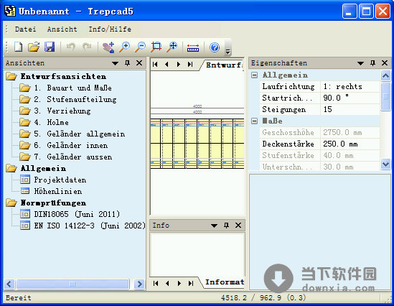Viewport: 394px width, 306px height.
Task: Select the pointer pan tool icon
Action: point(108,47)
